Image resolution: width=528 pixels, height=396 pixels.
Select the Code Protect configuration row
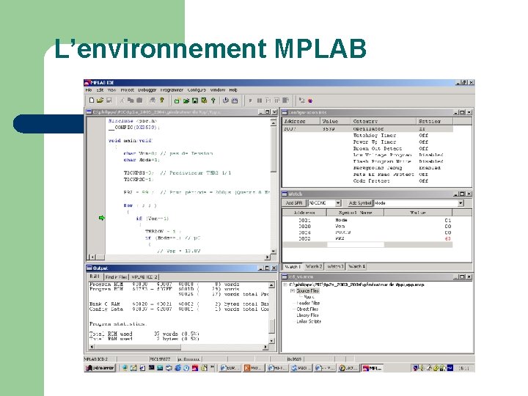[367, 181]
